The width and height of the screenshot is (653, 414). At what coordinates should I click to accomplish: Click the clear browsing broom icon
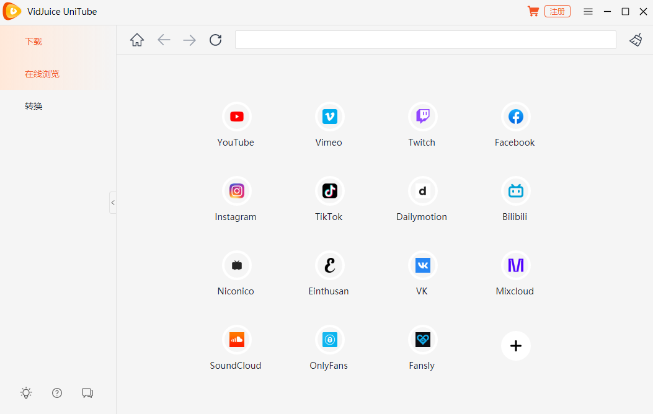(x=636, y=40)
